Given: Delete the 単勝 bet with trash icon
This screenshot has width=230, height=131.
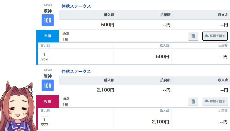Looking at the screenshot, I should pyautogui.click(x=193, y=36).
